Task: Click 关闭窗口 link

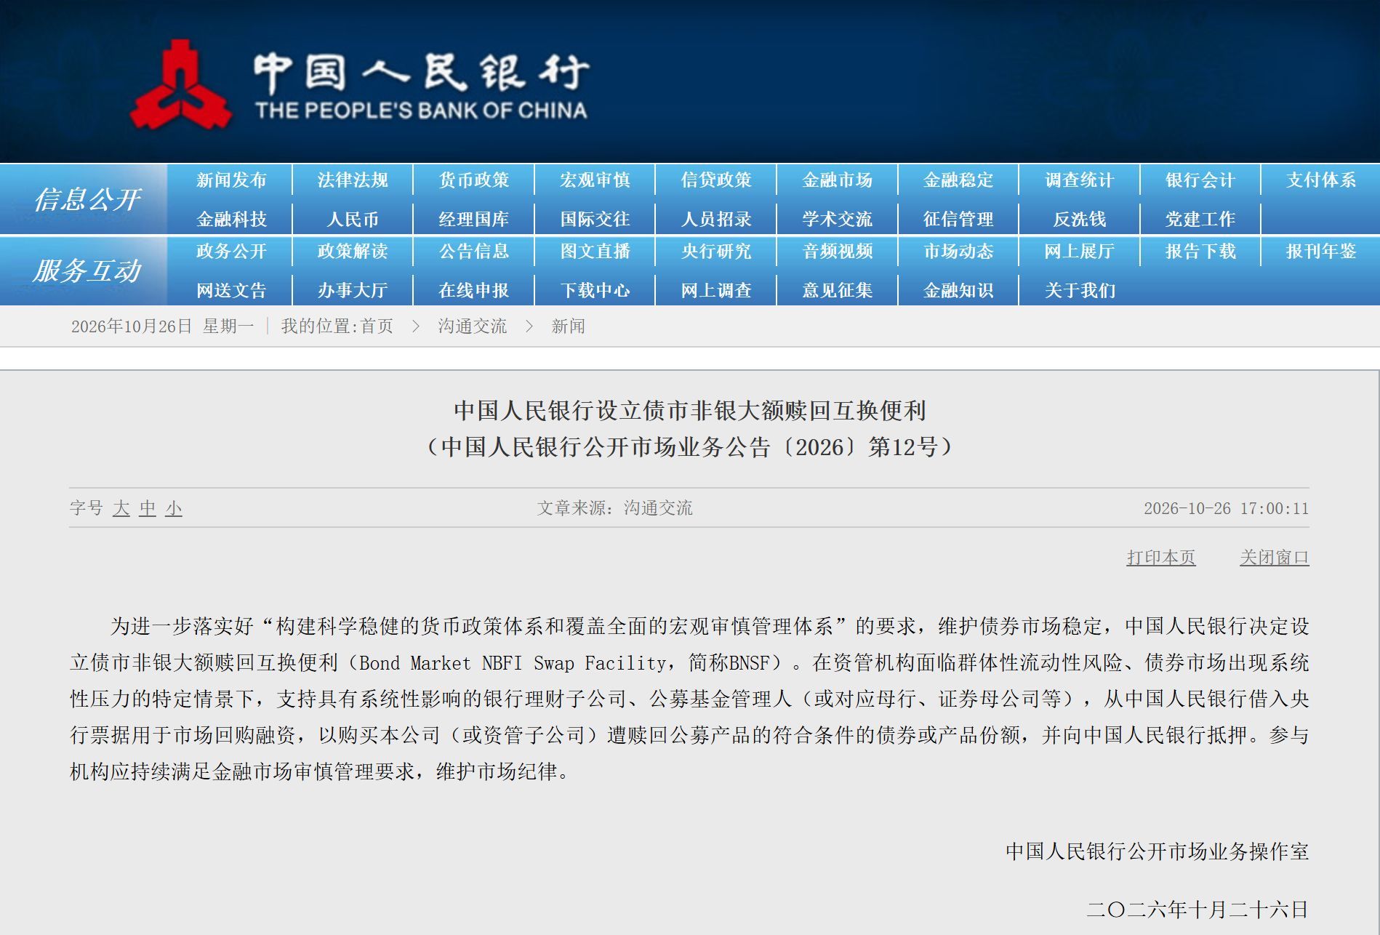Action: click(x=1275, y=558)
